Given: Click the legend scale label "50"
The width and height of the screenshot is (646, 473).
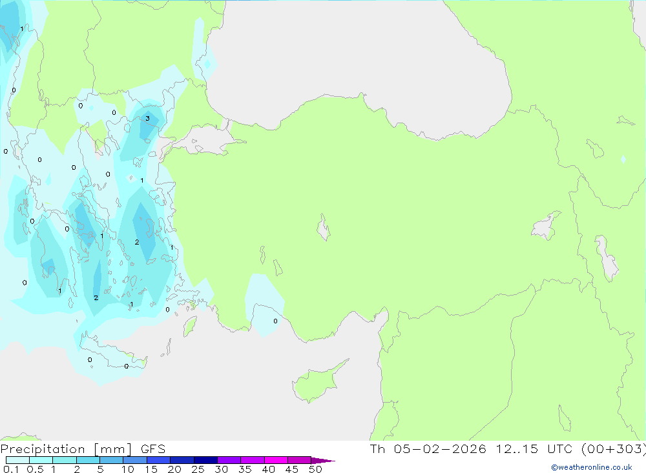Looking at the screenshot, I should pyautogui.click(x=315, y=469).
